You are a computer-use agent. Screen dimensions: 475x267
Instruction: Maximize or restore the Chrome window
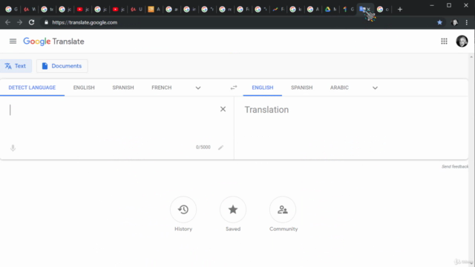tap(449, 5)
